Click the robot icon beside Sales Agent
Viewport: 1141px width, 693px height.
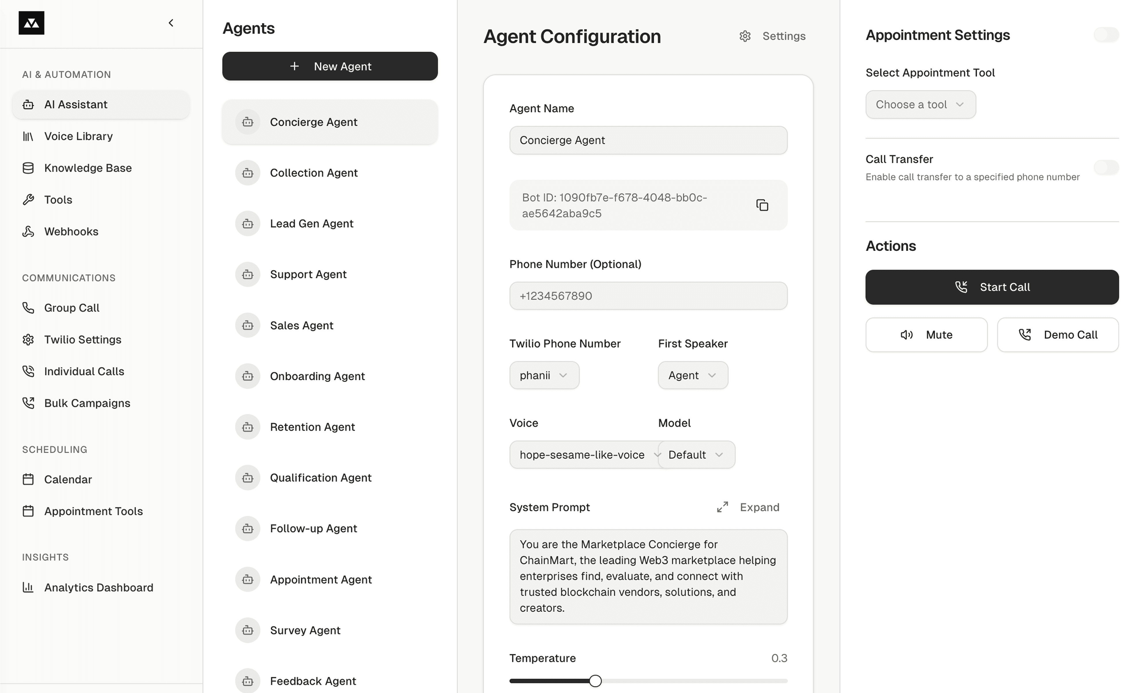(248, 325)
